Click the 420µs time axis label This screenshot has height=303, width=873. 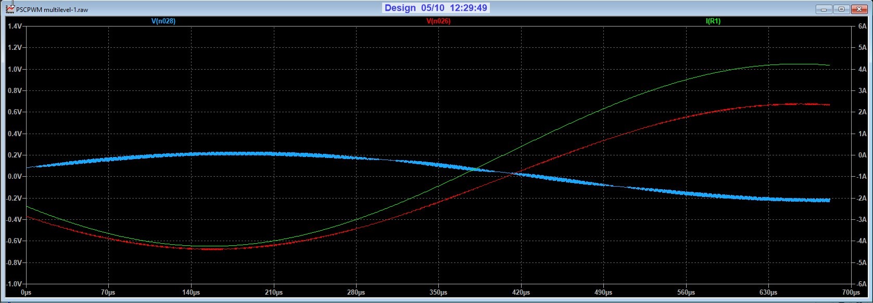(x=521, y=293)
